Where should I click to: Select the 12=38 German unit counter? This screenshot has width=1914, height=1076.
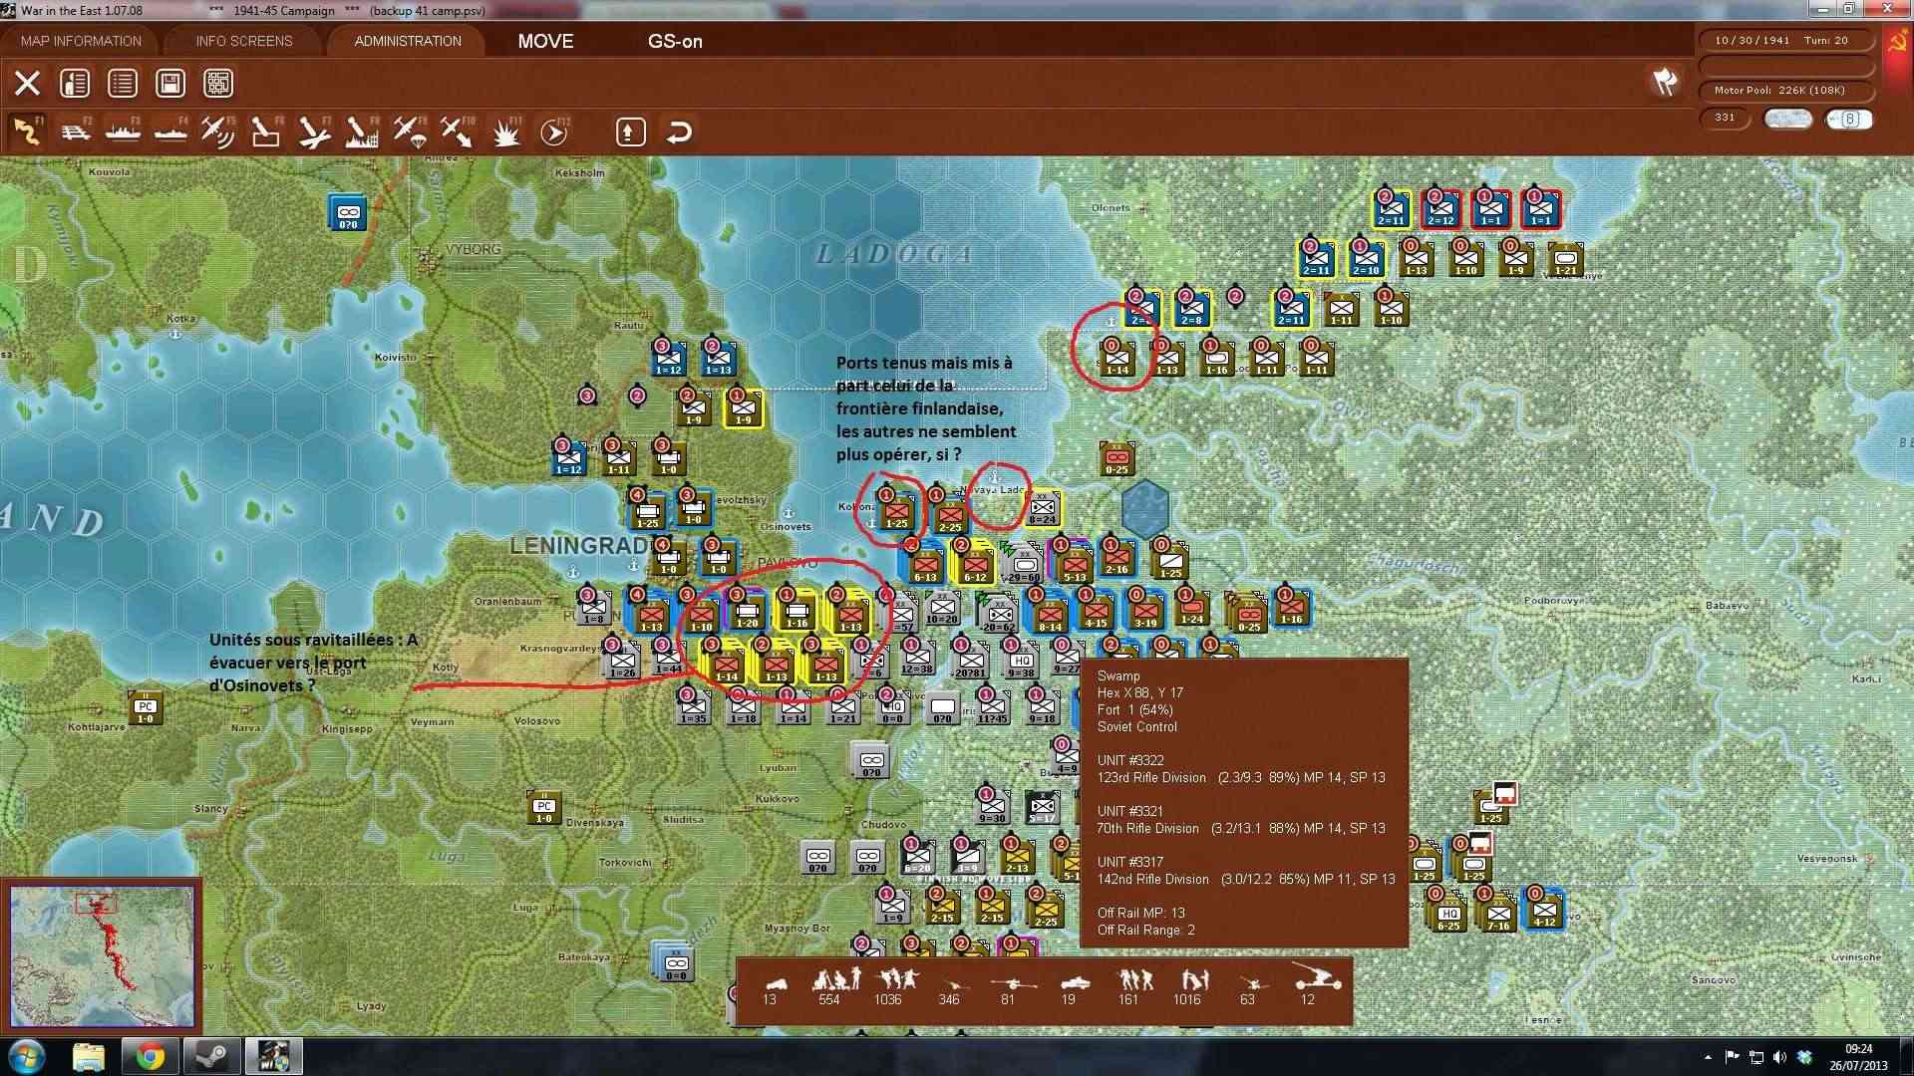917,658
